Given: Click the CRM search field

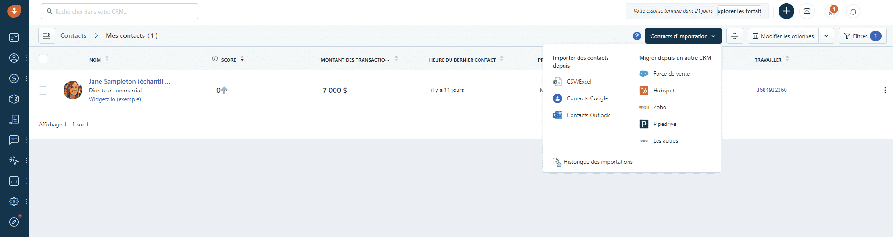Looking at the screenshot, I should point(120,11).
